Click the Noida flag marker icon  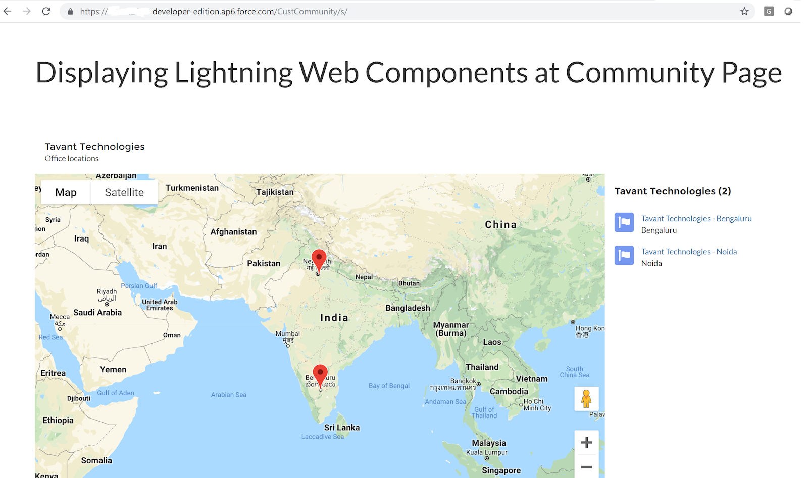[x=624, y=255]
